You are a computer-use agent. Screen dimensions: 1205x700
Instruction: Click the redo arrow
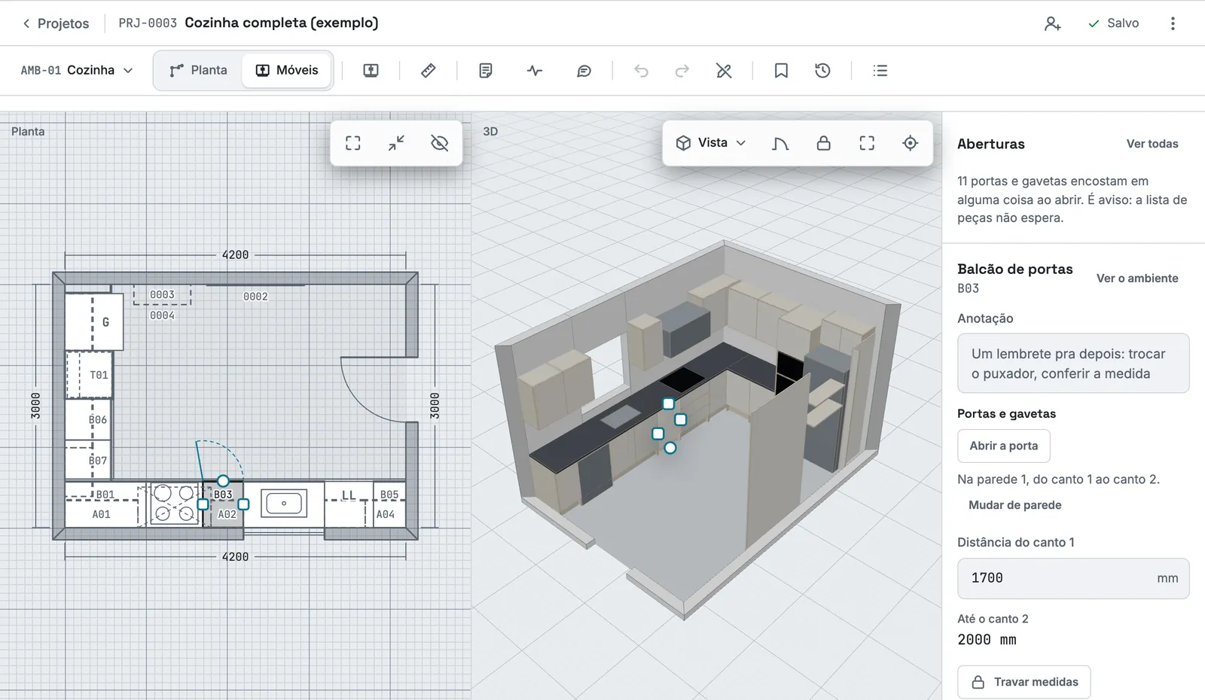pyautogui.click(x=682, y=71)
